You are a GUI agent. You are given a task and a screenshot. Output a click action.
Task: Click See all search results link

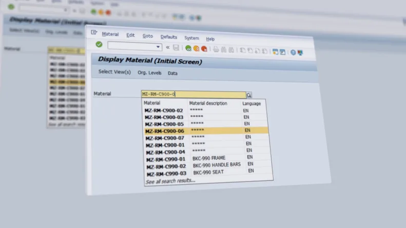click(170, 181)
